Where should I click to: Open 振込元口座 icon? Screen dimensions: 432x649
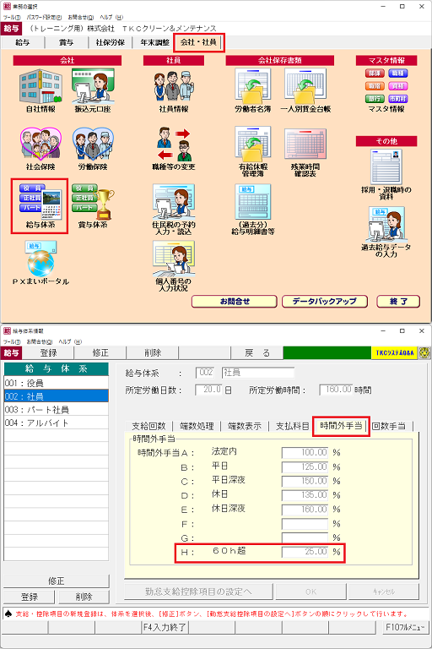(x=93, y=87)
